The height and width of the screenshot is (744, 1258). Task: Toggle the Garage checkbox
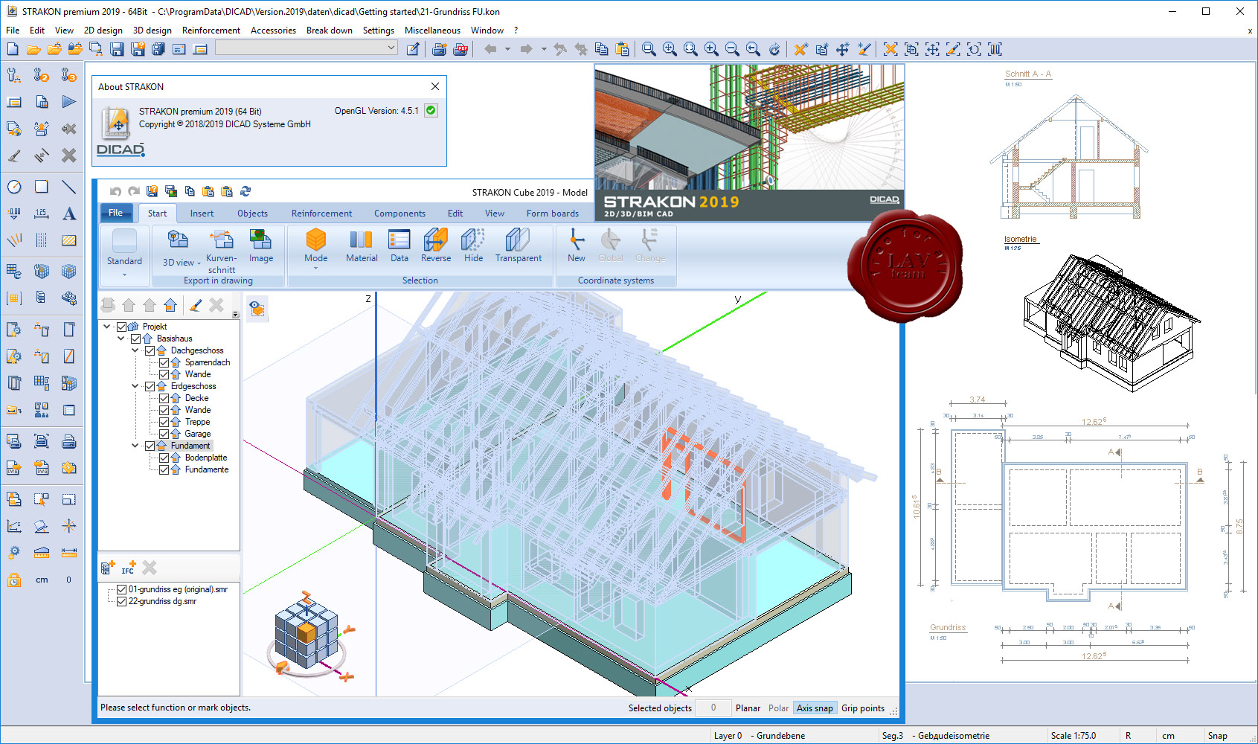164,434
